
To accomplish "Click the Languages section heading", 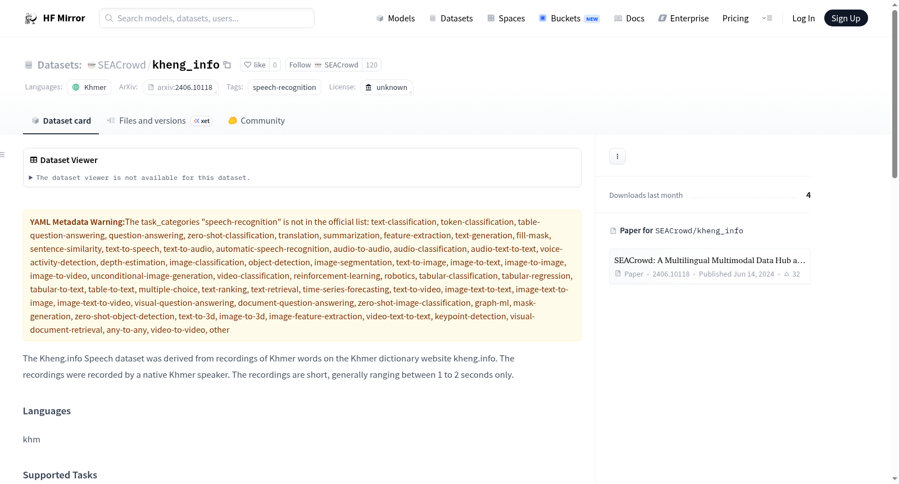I will pyautogui.click(x=47, y=411).
